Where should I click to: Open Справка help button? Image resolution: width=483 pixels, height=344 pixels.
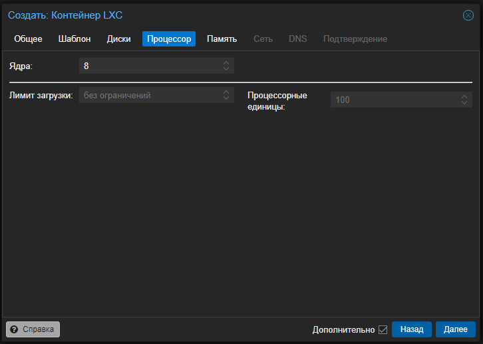coord(33,329)
